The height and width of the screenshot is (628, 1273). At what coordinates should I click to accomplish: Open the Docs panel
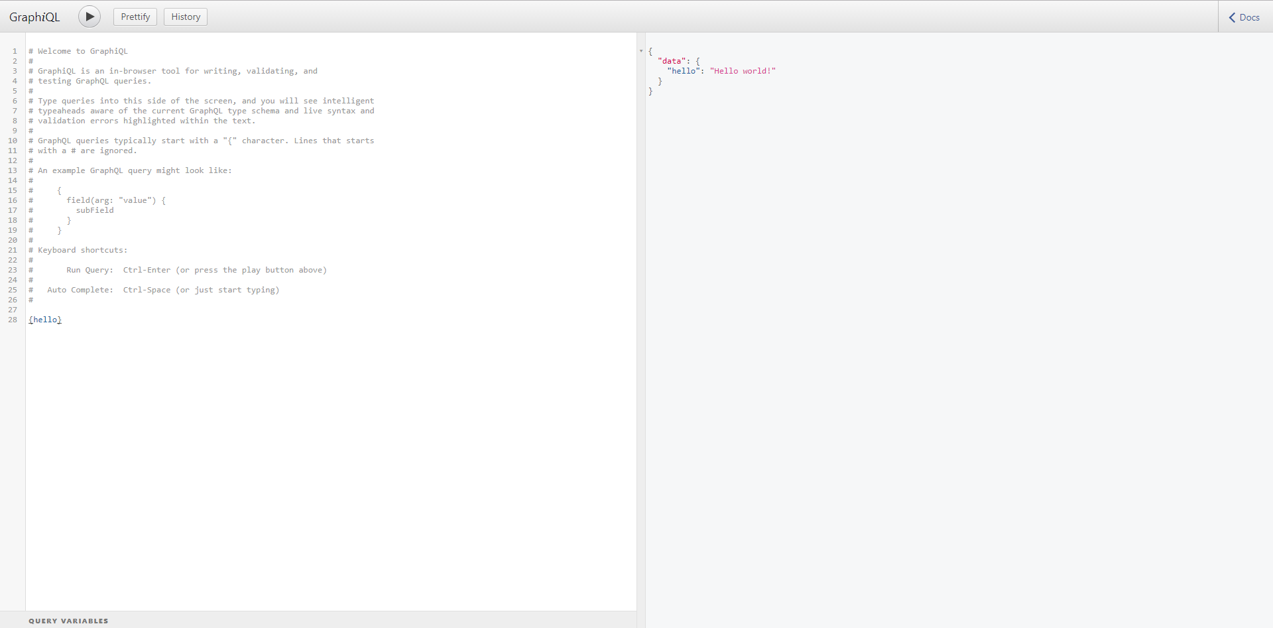[1244, 17]
